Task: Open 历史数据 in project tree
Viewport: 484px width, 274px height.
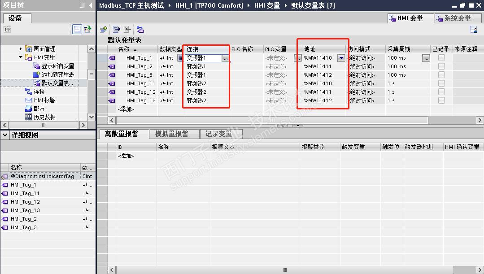Action: tap(44, 117)
